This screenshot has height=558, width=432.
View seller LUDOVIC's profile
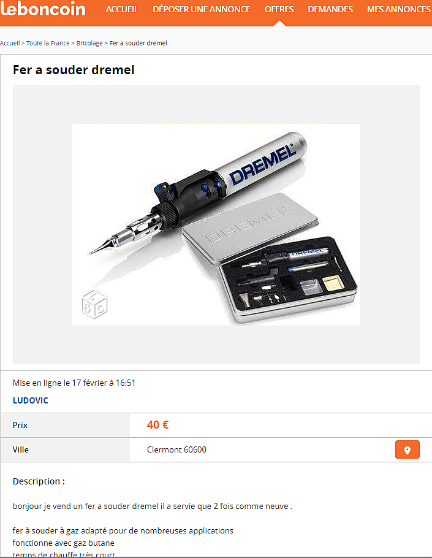(x=30, y=400)
